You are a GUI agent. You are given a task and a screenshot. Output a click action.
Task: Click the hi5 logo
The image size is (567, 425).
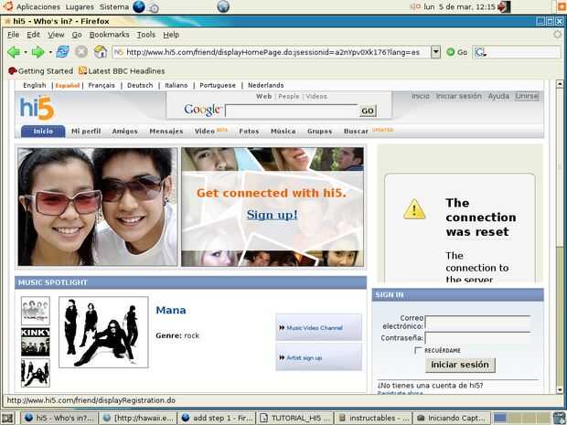point(37,108)
